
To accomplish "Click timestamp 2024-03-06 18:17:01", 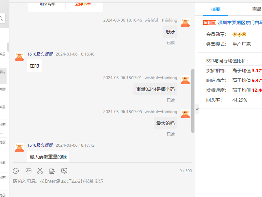I will [123, 78].
